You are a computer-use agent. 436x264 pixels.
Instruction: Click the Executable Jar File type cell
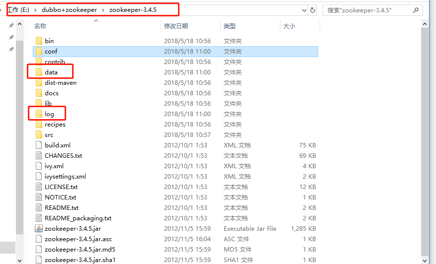(250, 228)
